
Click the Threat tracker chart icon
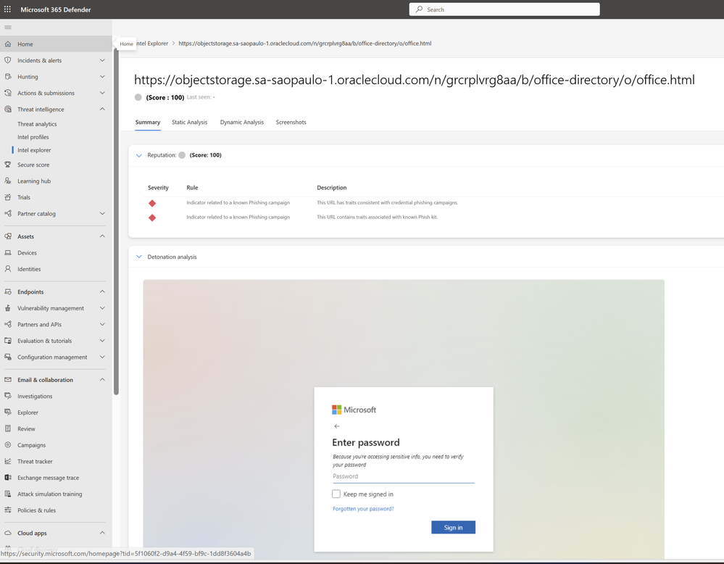coord(8,461)
